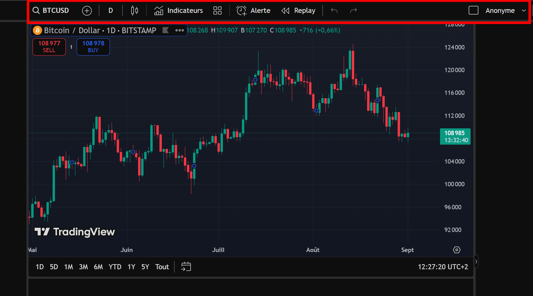Create an Alerte from the toolbar

tap(253, 11)
